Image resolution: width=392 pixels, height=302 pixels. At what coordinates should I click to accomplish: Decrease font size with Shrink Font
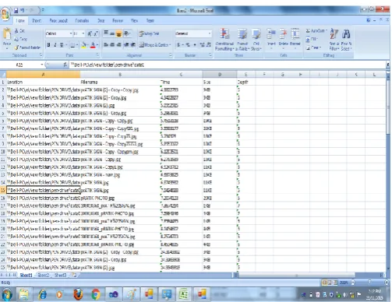96,33
